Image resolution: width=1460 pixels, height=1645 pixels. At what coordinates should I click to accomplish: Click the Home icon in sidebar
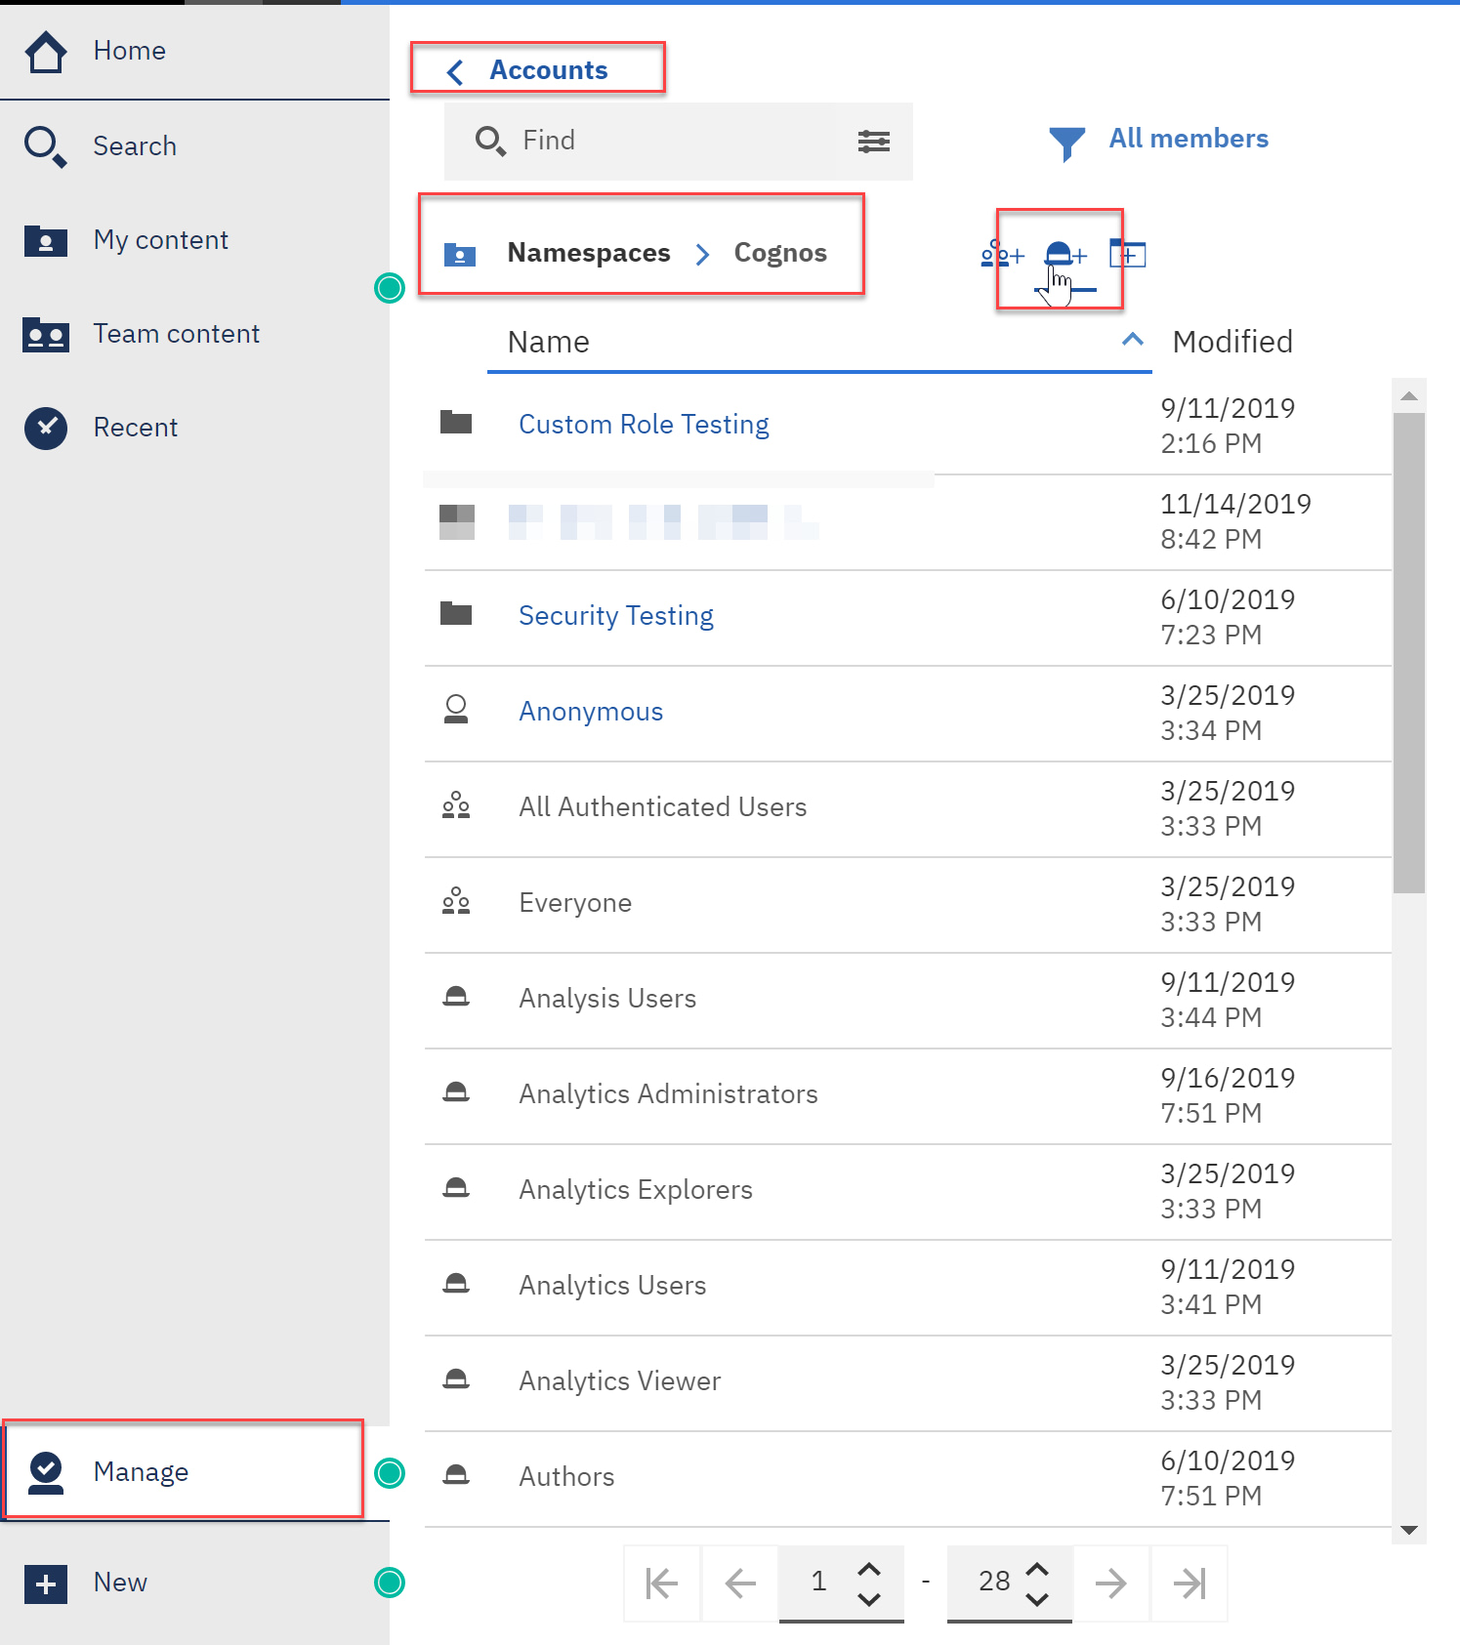tap(46, 52)
